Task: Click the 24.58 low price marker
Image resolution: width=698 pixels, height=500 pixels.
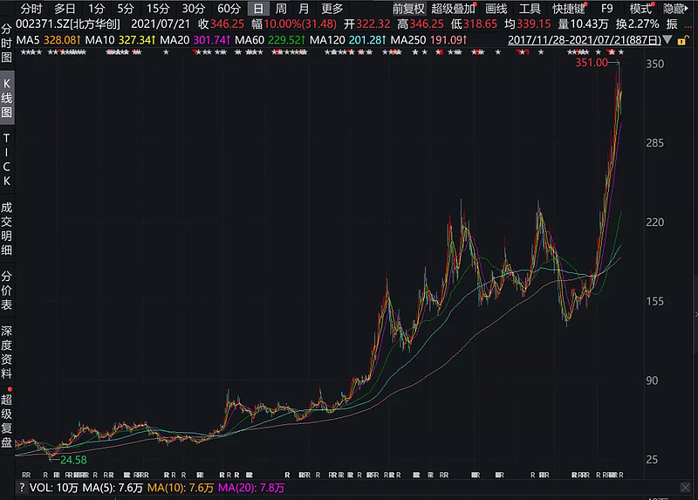Action: [x=73, y=460]
